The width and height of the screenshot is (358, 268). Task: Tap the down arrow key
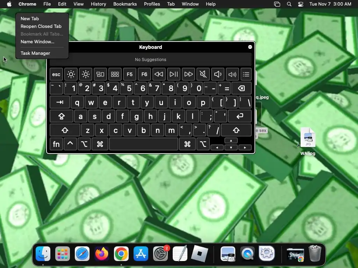pyautogui.click(x=231, y=148)
